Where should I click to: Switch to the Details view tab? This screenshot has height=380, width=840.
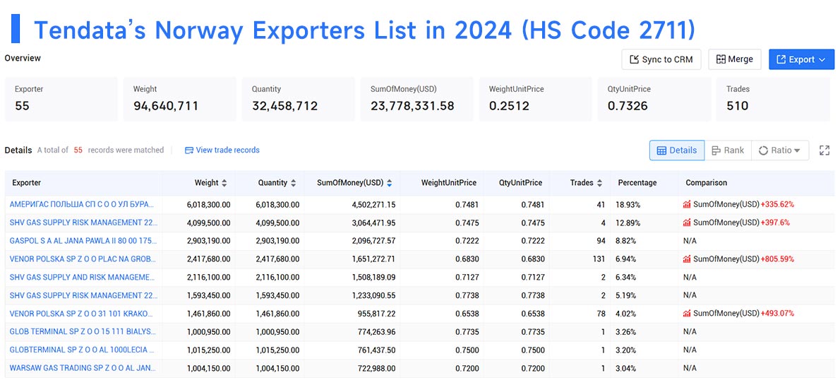[677, 150]
